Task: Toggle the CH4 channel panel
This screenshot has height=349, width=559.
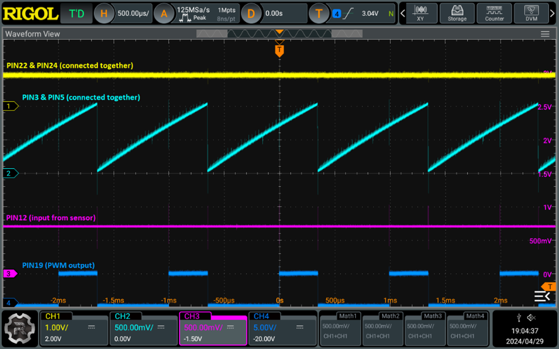Action: pyautogui.click(x=282, y=328)
